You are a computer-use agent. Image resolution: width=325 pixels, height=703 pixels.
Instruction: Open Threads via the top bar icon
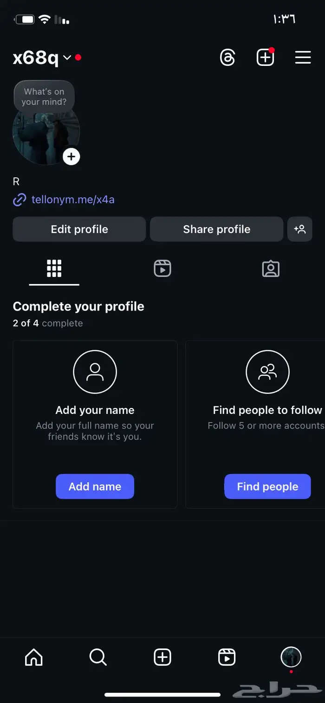[227, 58]
